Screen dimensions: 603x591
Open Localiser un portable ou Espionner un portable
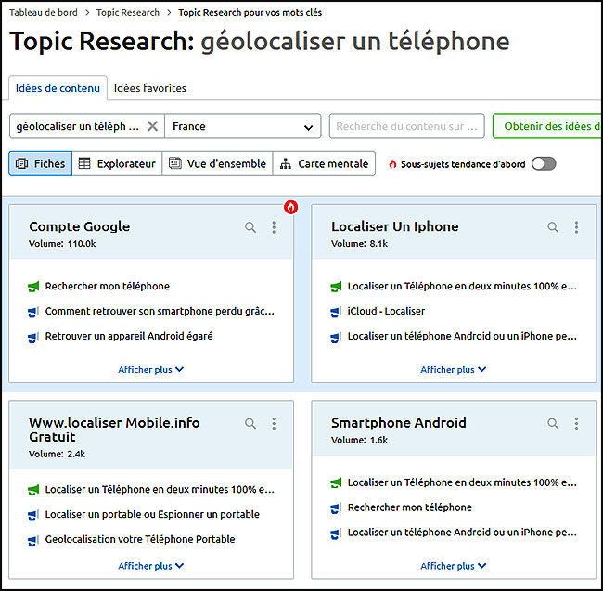152,514
